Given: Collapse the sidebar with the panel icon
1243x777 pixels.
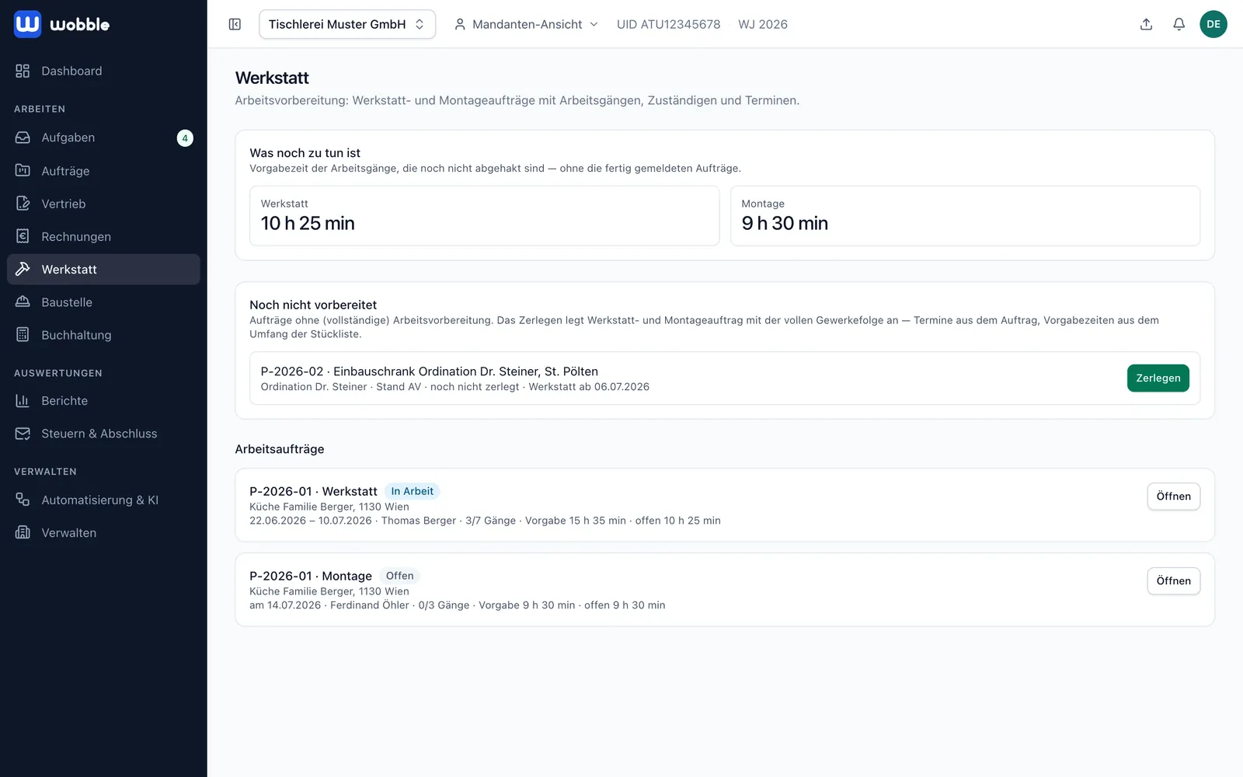Looking at the screenshot, I should [235, 24].
